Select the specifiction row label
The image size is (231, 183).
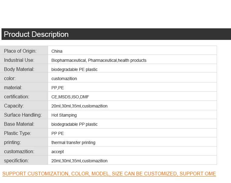16,160
